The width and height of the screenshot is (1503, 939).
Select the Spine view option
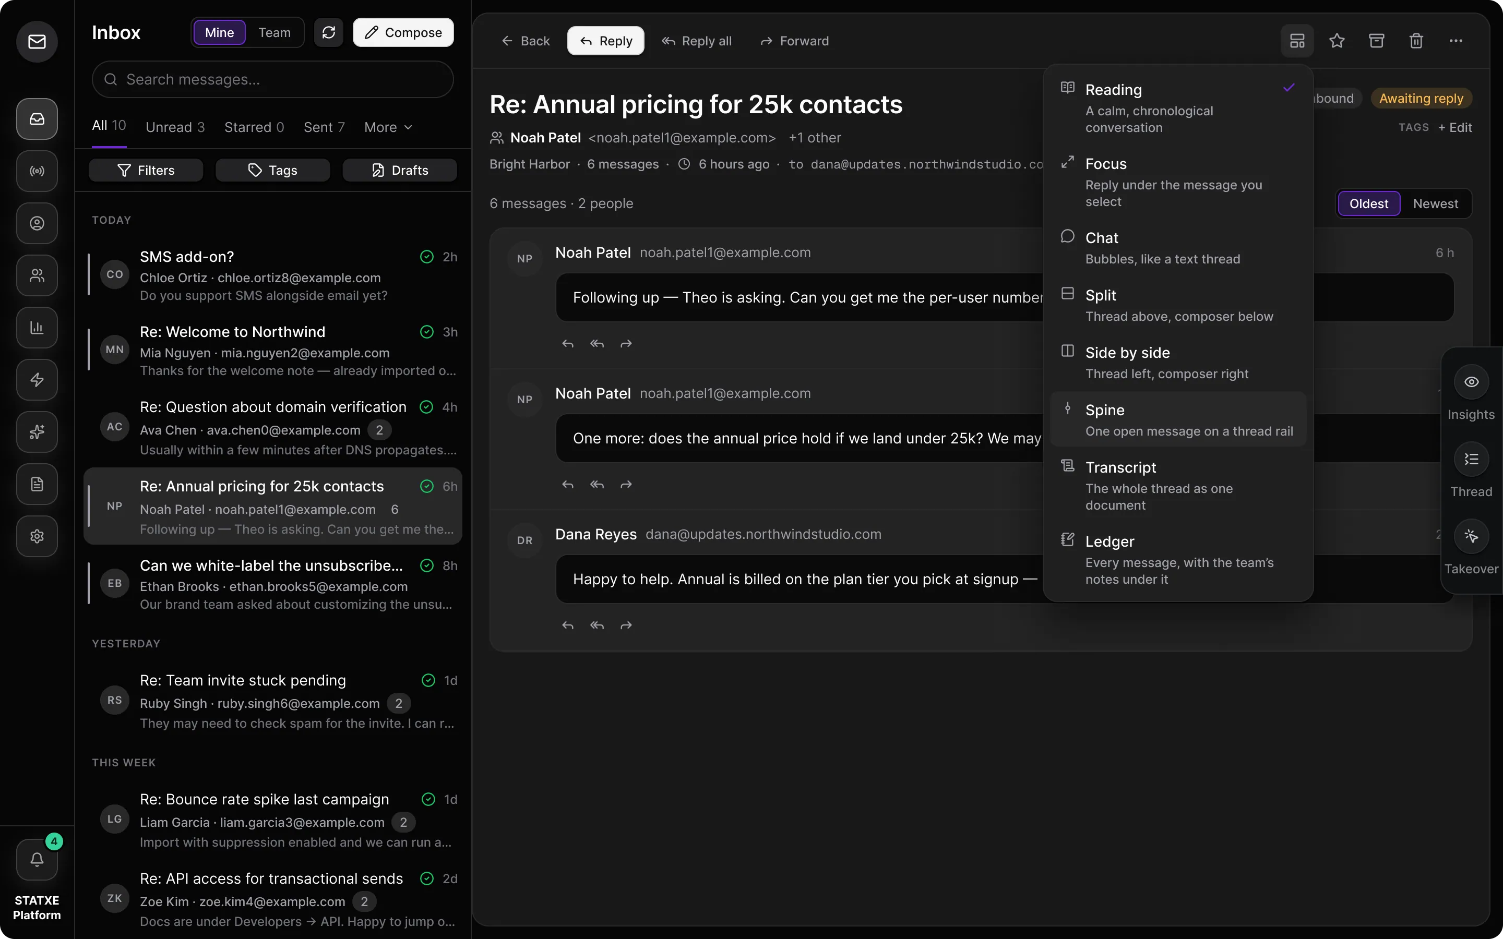(1178, 420)
